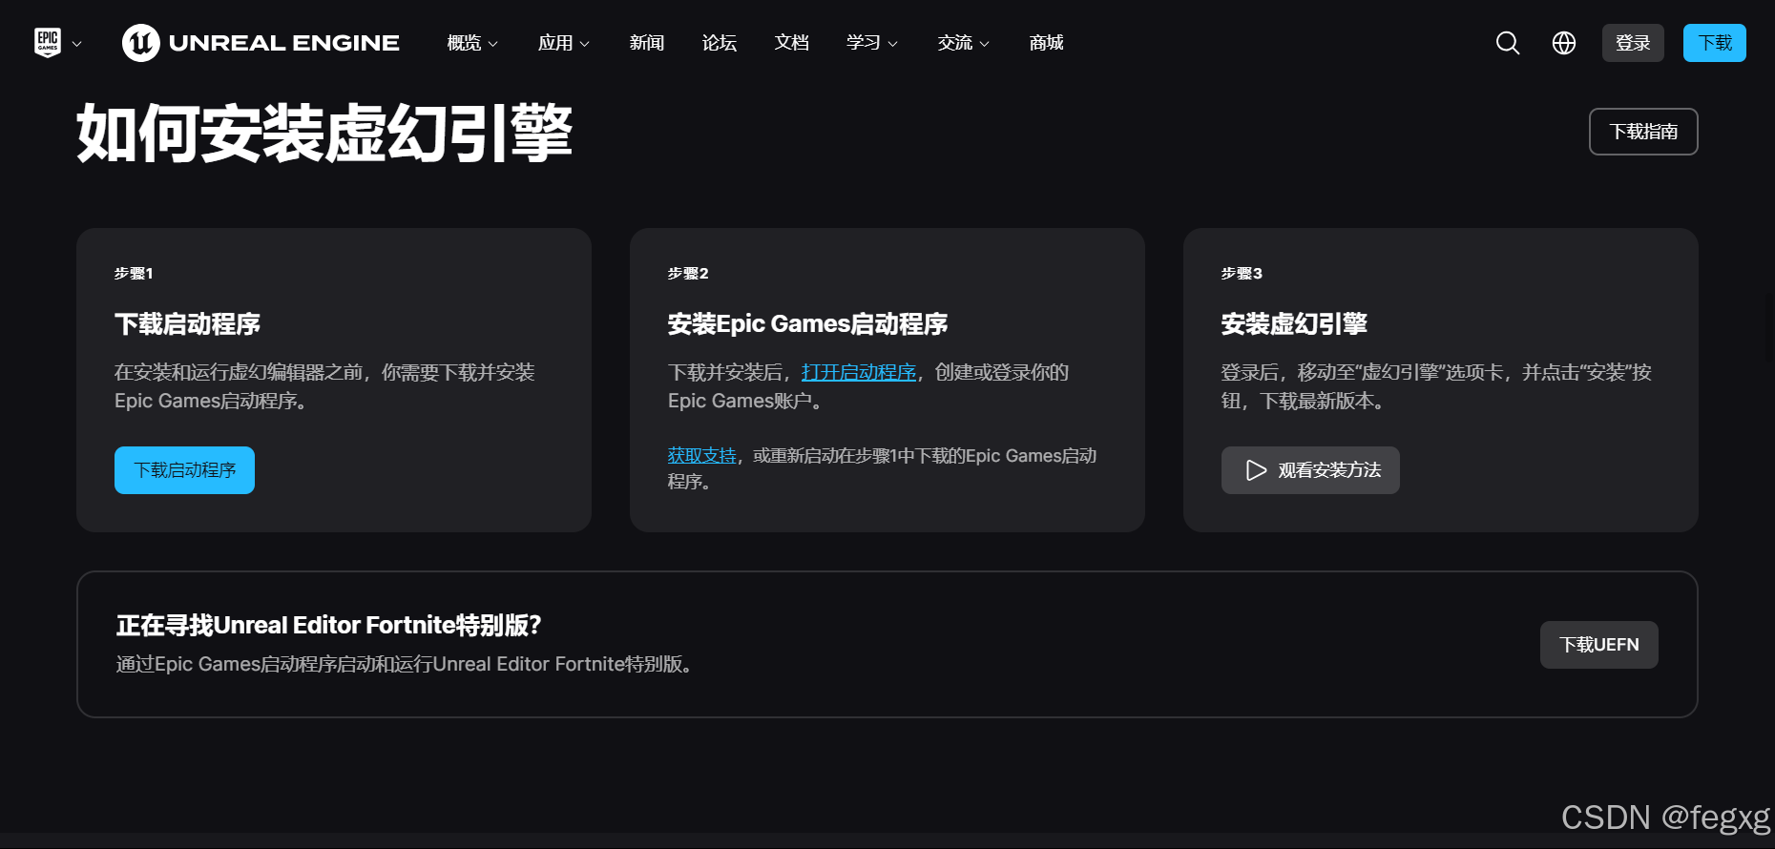Screen dimensions: 1775x849
Task: Click the blue 下载 button in header
Action: pos(1715,43)
